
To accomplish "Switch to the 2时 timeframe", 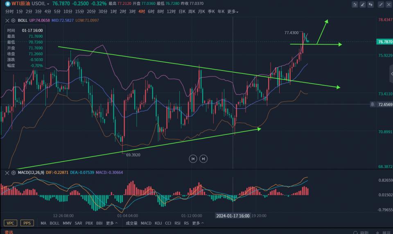I will point(123,11).
